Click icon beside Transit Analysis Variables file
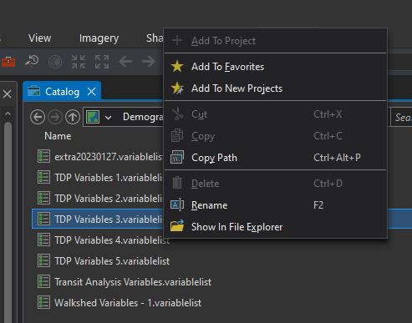412x323 pixels. click(x=44, y=281)
